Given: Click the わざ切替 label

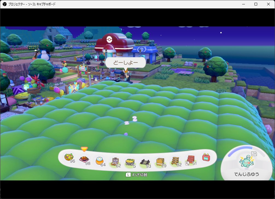Looking at the screenshot, I should [x=140, y=175].
